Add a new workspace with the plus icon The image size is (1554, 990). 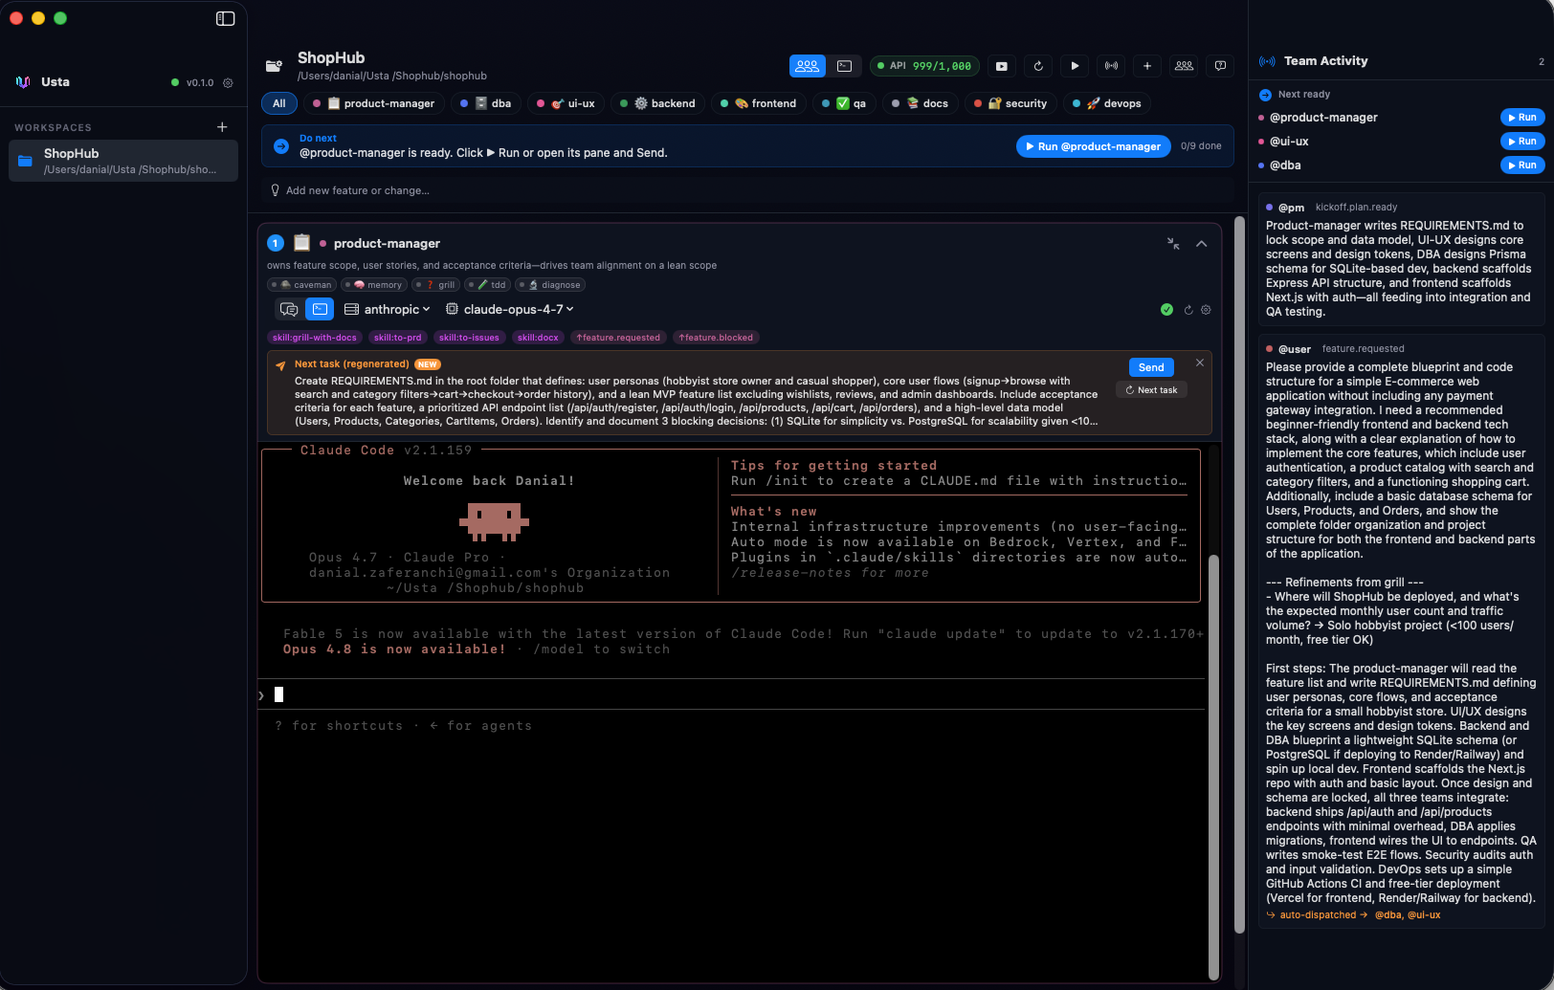pyautogui.click(x=222, y=126)
